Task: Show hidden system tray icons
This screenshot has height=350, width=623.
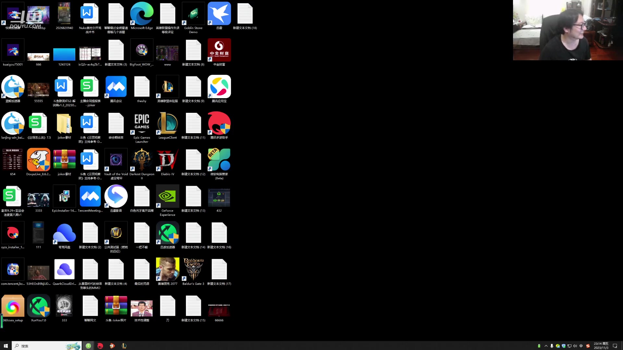Action: (546, 346)
